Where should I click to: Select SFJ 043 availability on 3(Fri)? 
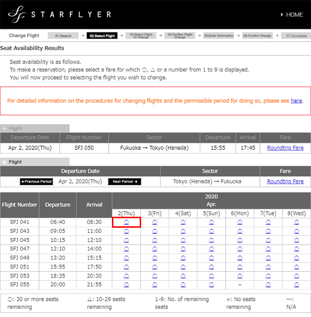click(155, 231)
